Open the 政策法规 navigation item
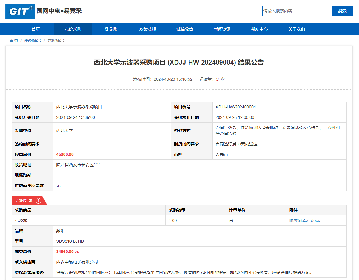The image size is (359, 280). tap(148, 29)
